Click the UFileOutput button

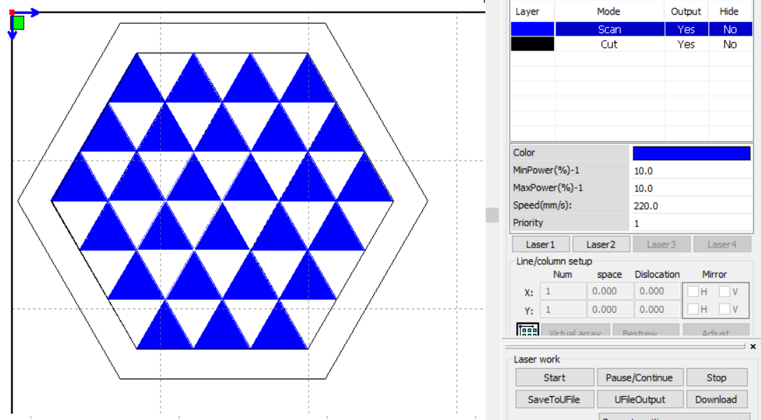(x=639, y=399)
